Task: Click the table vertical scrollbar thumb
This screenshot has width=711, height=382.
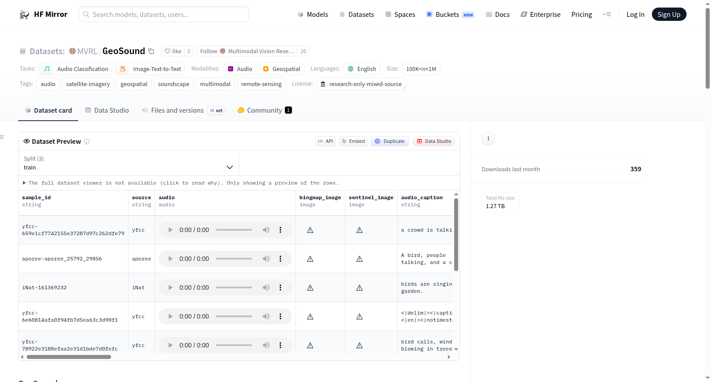Action: [x=456, y=235]
